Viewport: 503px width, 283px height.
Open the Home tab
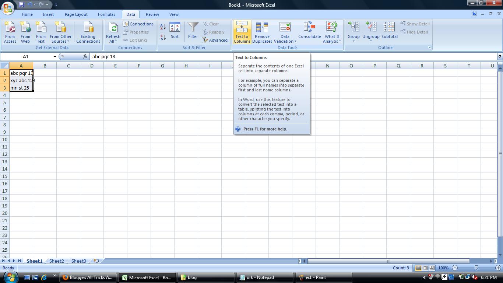[27, 14]
